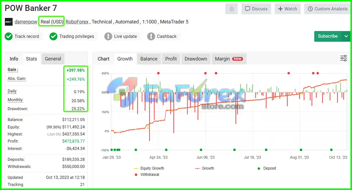Click the -$6,424.34 interest value
The width and height of the screenshot is (352, 190).
pyautogui.click(x=75, y=148)
